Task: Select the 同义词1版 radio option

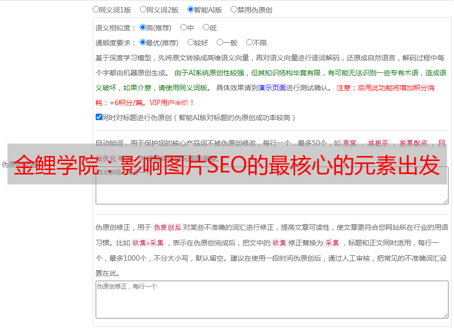Action: (96, 9)
